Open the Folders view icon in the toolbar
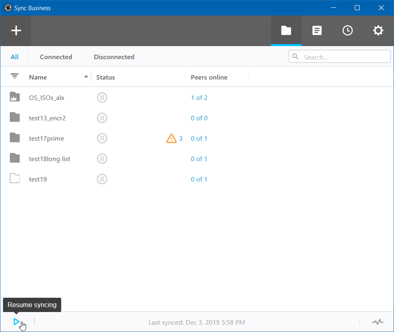The width and height of the screenshot is (394, 332). (x=286, y=31)
